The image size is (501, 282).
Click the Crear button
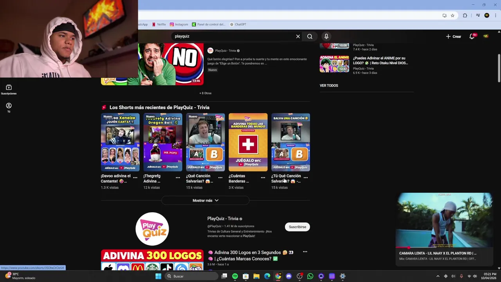[454, 36]
